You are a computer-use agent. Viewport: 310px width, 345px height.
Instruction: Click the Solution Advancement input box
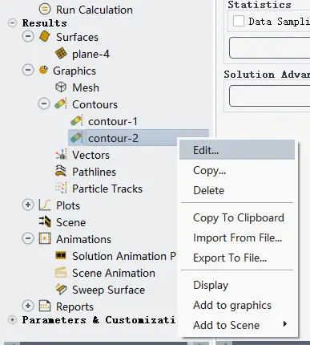coord(270,95)
